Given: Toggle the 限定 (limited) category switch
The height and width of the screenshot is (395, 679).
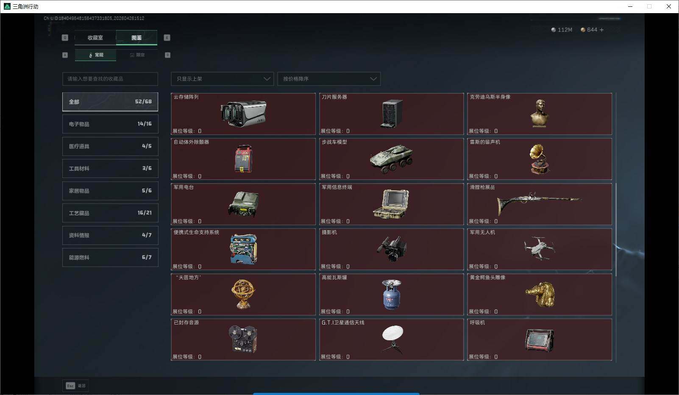Looking at the screenshot, I should tap(137, 55).
